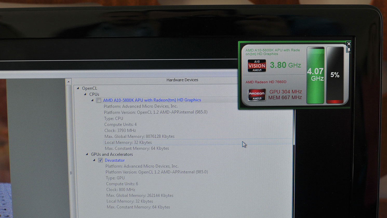Click the 'Compute Units: 6' row
Image resolution: width=387 pixels, height=218 pixels.
point(122,184)
